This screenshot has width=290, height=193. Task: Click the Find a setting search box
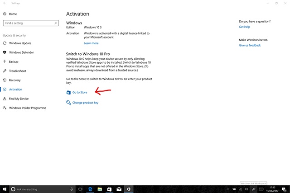point(31,23)
